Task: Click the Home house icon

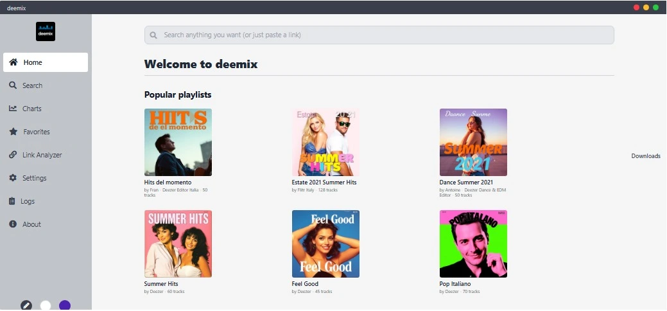Action: [x=13, y=62]
